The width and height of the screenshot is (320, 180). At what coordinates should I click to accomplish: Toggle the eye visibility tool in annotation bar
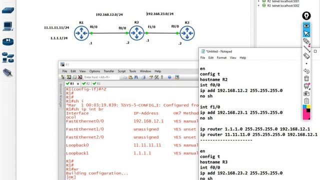point(306,25)
